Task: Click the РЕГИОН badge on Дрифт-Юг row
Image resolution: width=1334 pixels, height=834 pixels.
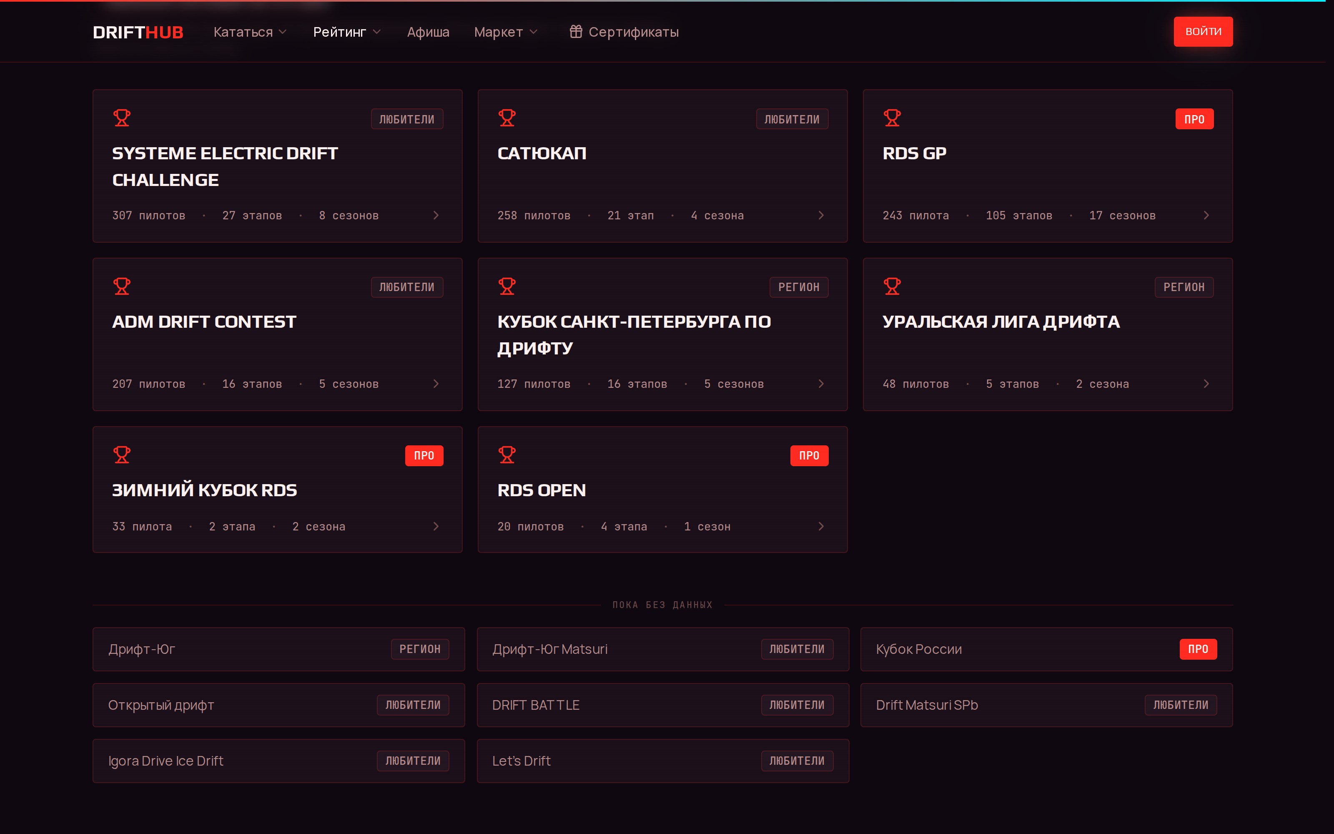Action: (419, 649)
